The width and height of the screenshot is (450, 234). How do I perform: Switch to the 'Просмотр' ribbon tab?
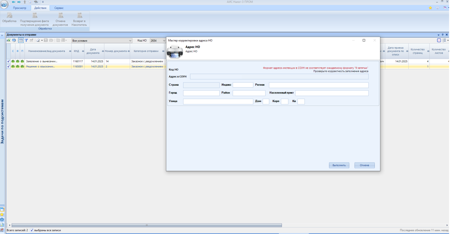coord(20,8)
